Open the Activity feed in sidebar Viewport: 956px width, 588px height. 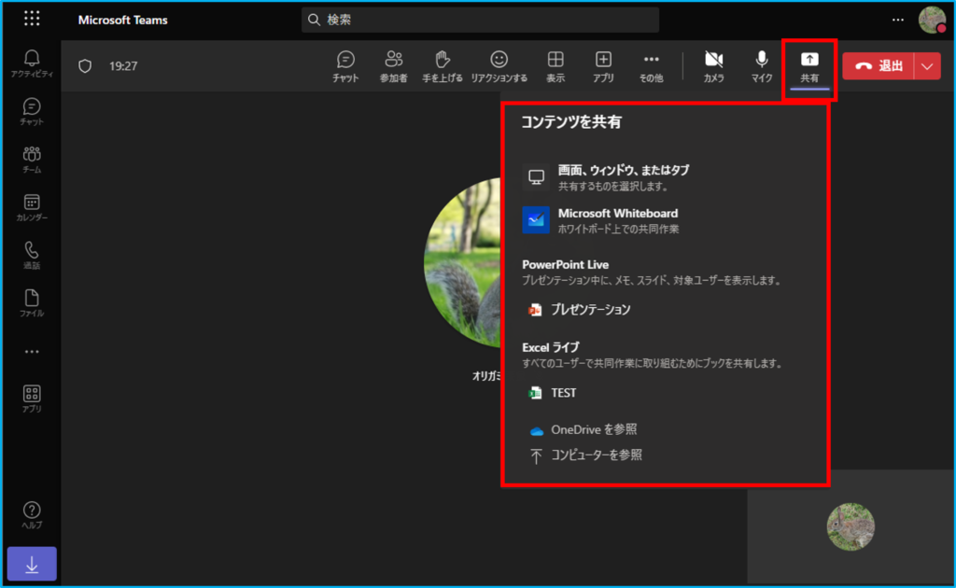click(x=32, y=63)
